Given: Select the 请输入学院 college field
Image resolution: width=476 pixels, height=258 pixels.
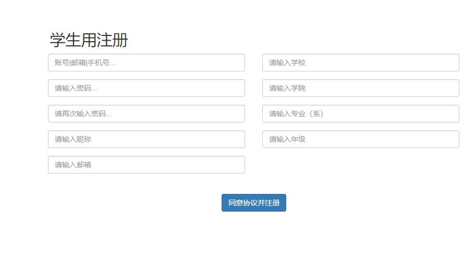Looking at the screenshot, I should click(x=360, y=88).
